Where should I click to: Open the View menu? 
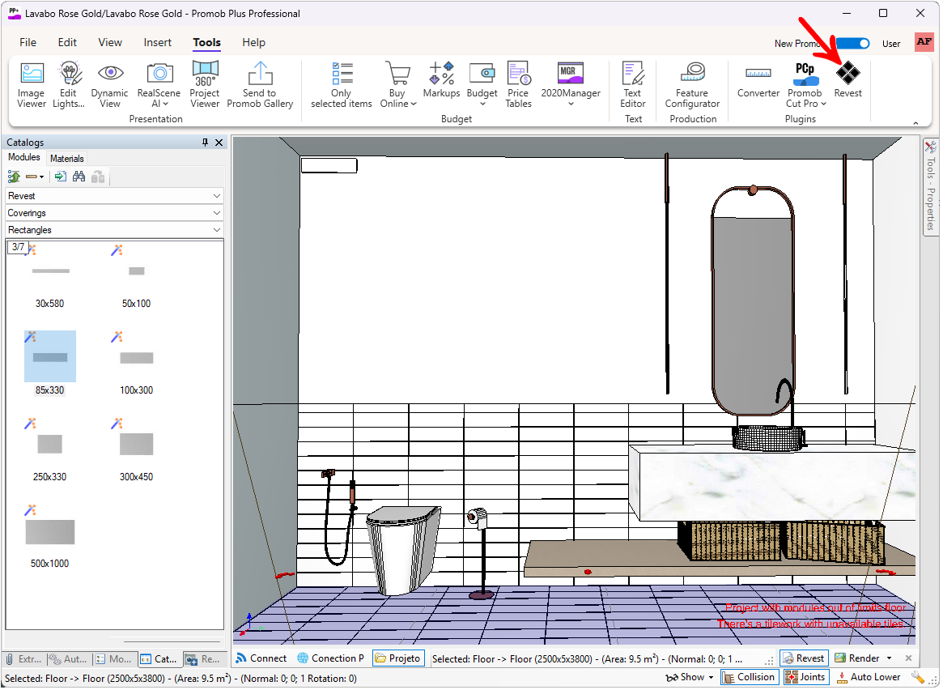point(110,42)
